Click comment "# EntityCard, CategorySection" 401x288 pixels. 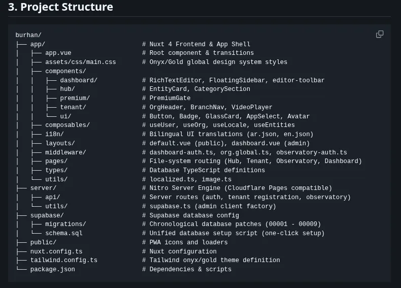(196, 89)
